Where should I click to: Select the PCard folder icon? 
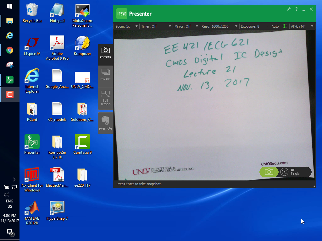point(32,112)
